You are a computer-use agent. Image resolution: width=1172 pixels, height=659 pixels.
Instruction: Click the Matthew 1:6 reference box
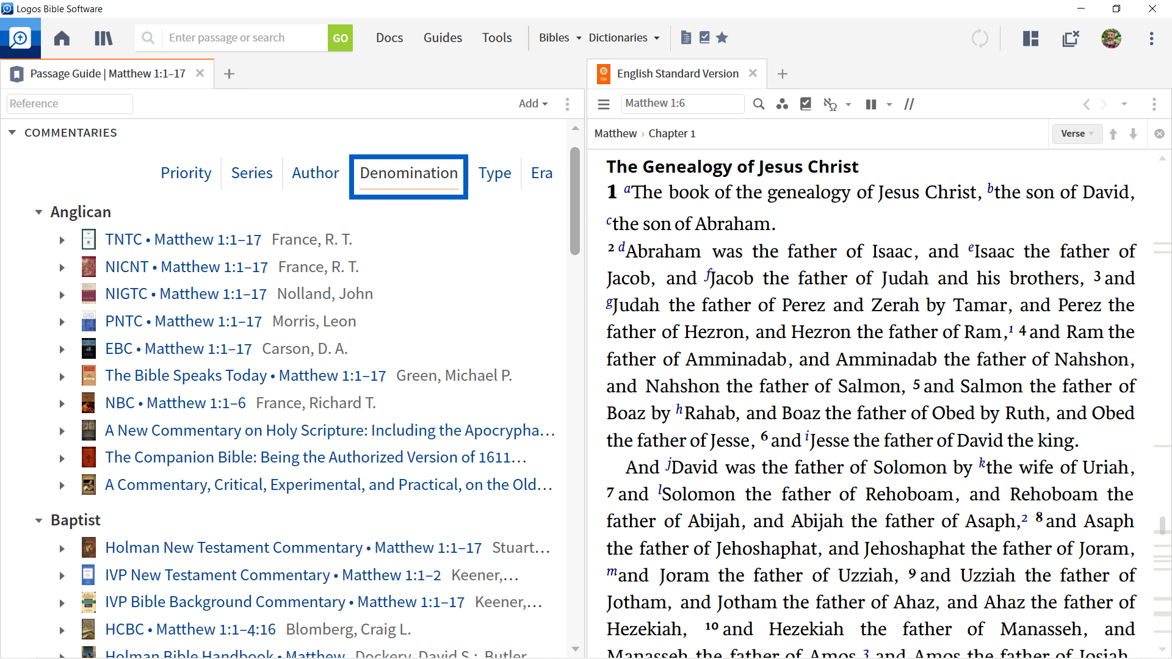[682, 104]
